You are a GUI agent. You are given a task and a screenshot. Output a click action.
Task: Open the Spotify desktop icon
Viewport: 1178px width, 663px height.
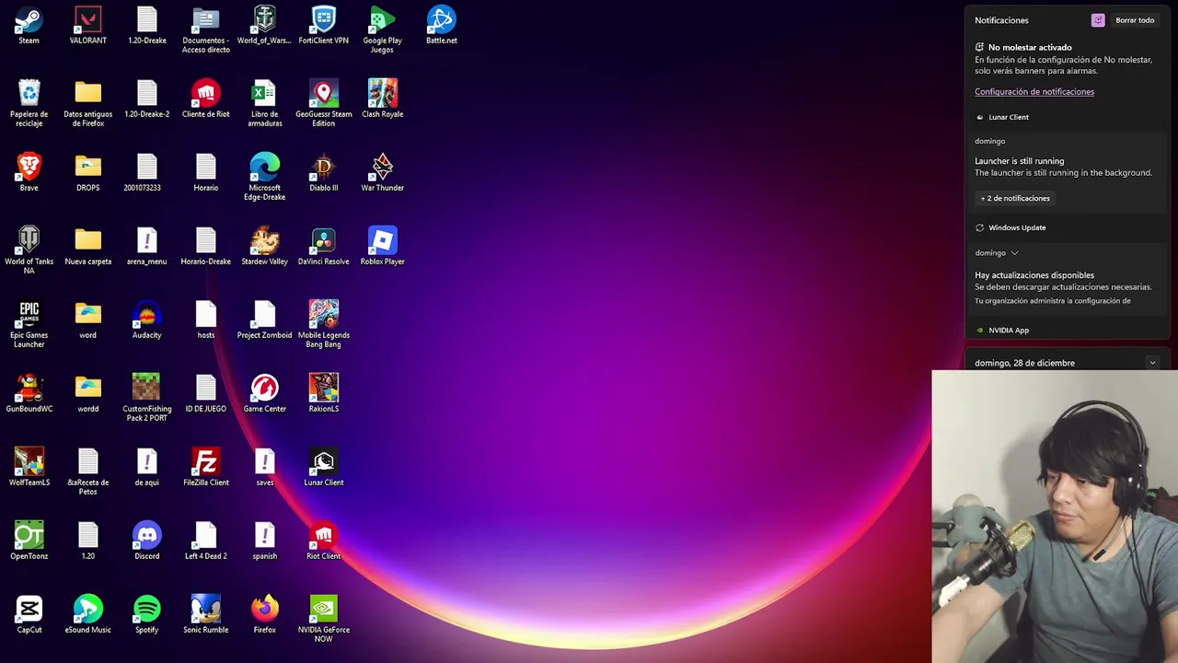146,615
